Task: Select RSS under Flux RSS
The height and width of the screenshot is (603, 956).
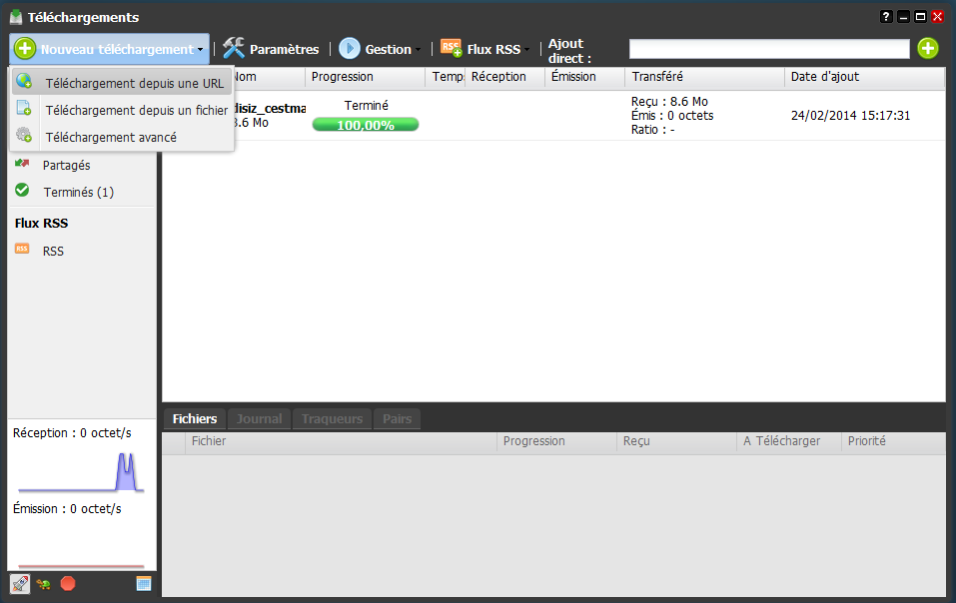Action: (x=53, y=251)
